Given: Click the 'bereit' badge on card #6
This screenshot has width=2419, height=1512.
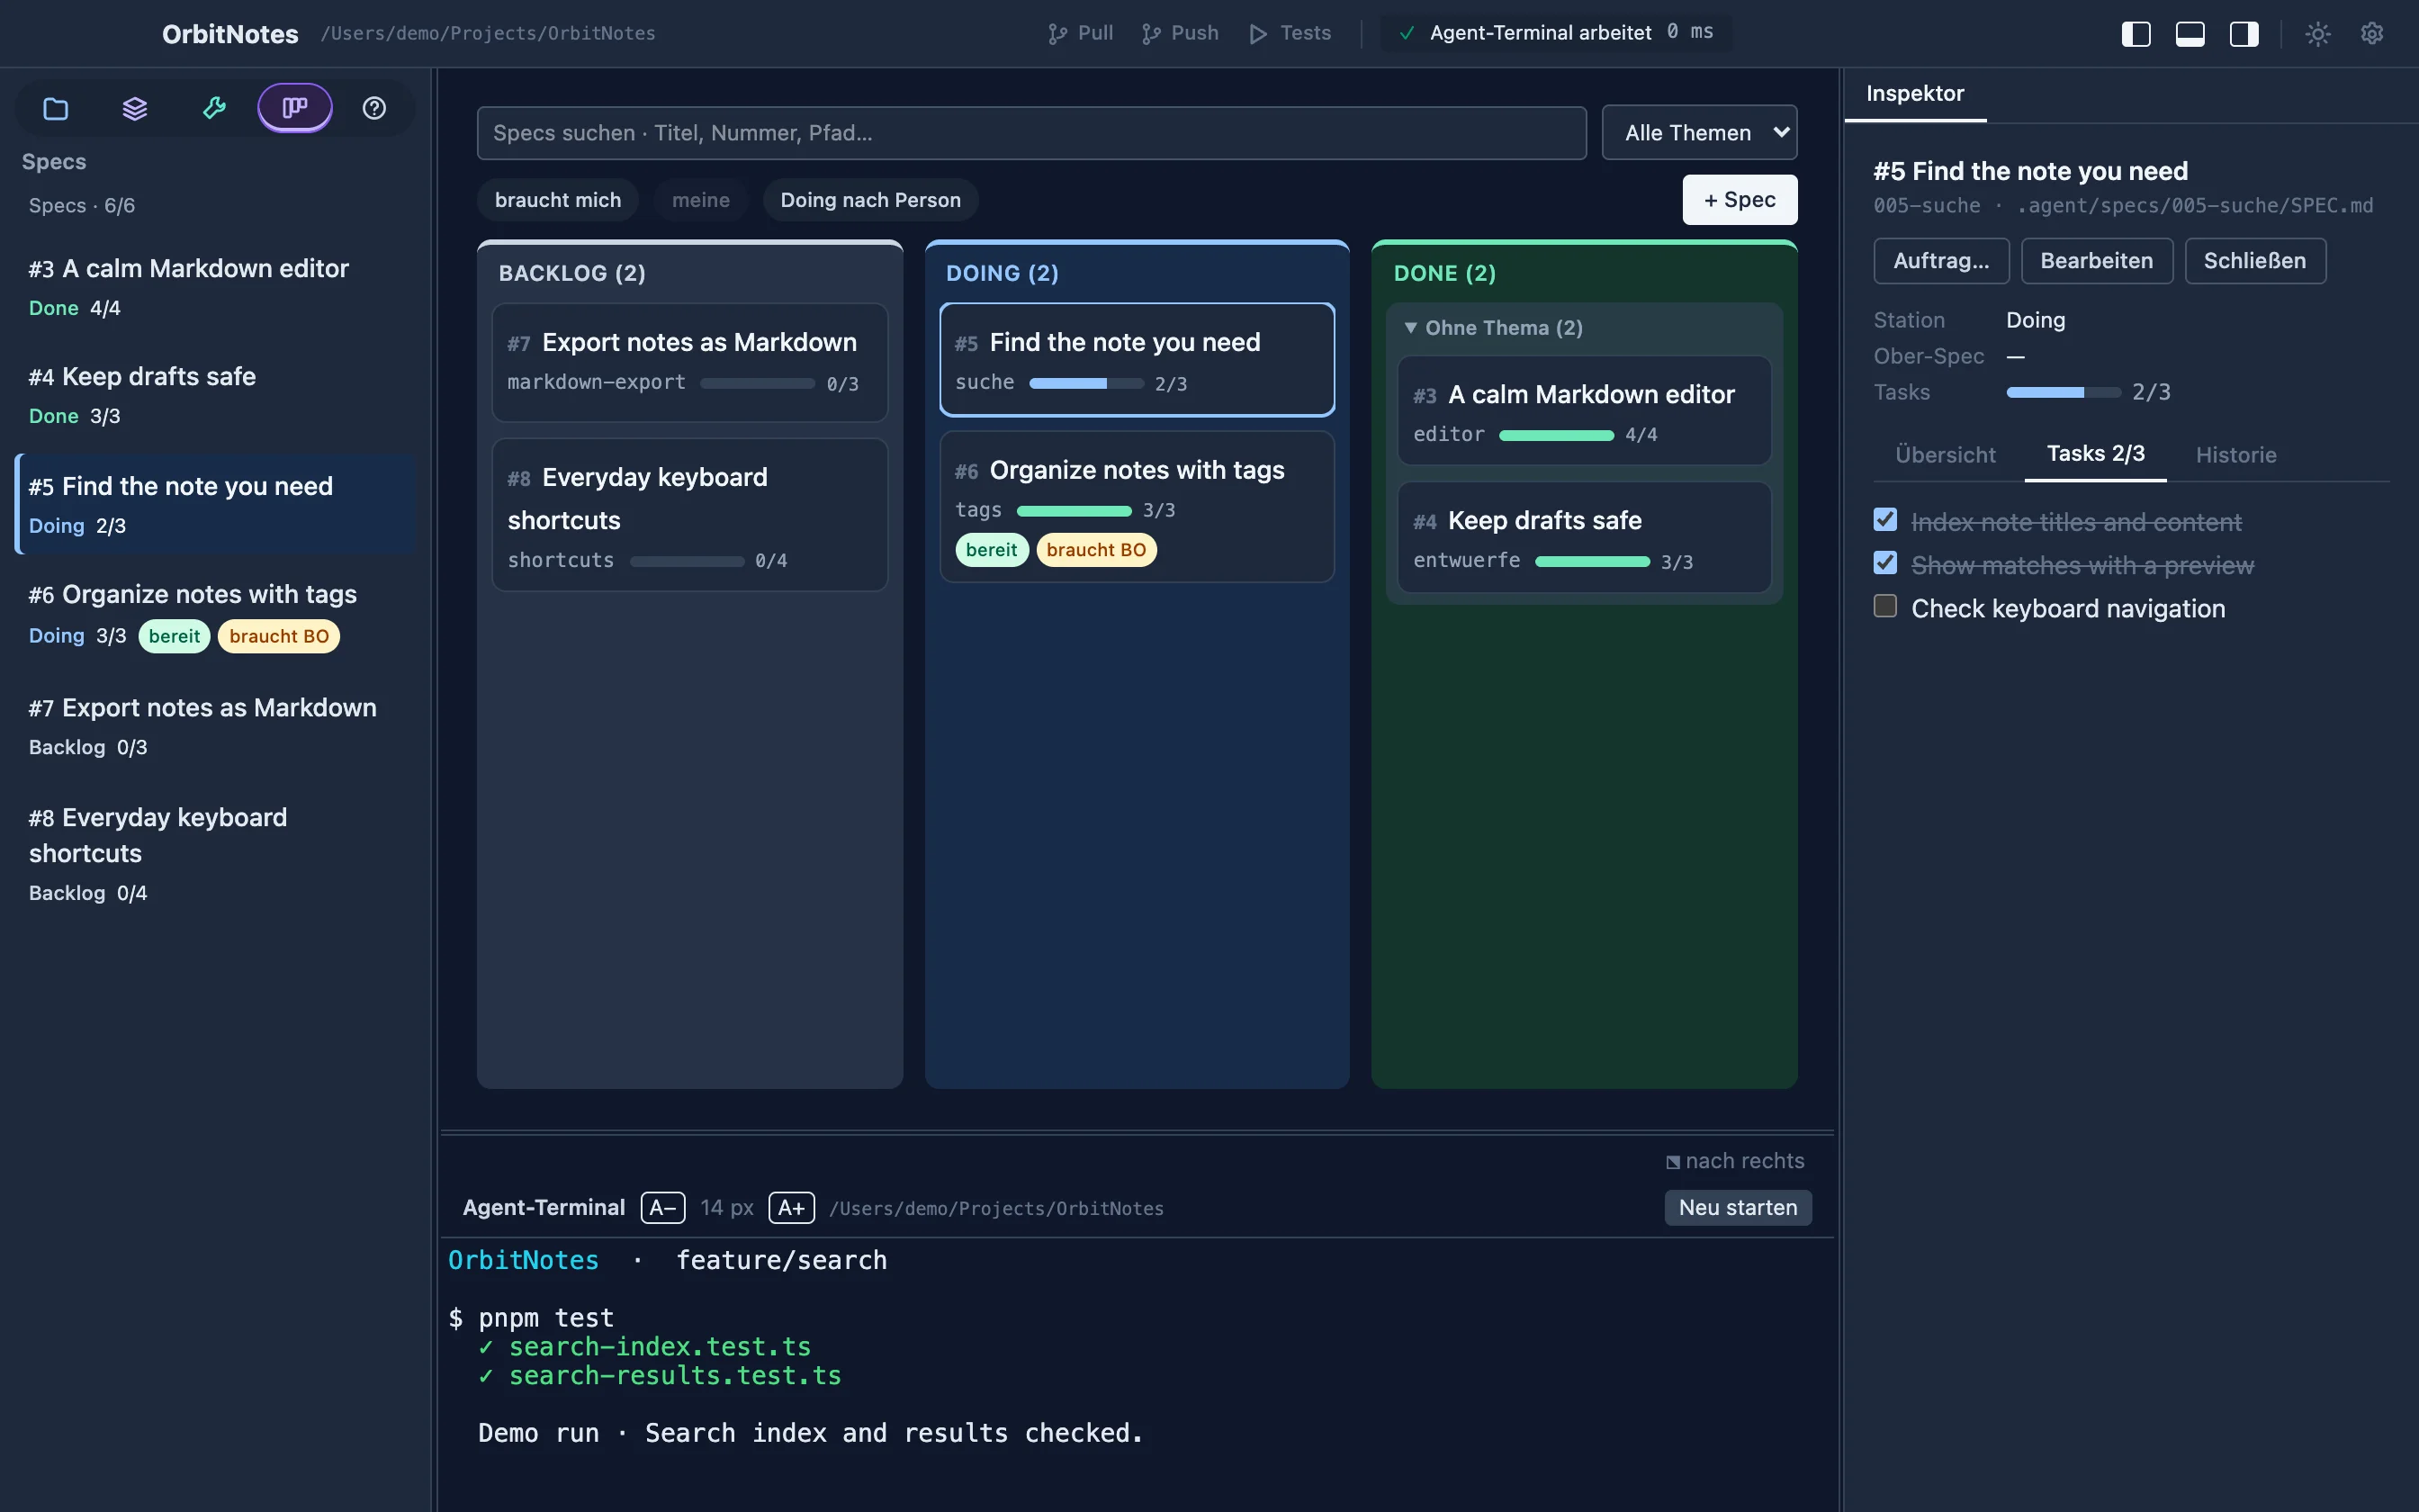Looking at the screenshot, I should pyautogui.click(x=992, y=550).
